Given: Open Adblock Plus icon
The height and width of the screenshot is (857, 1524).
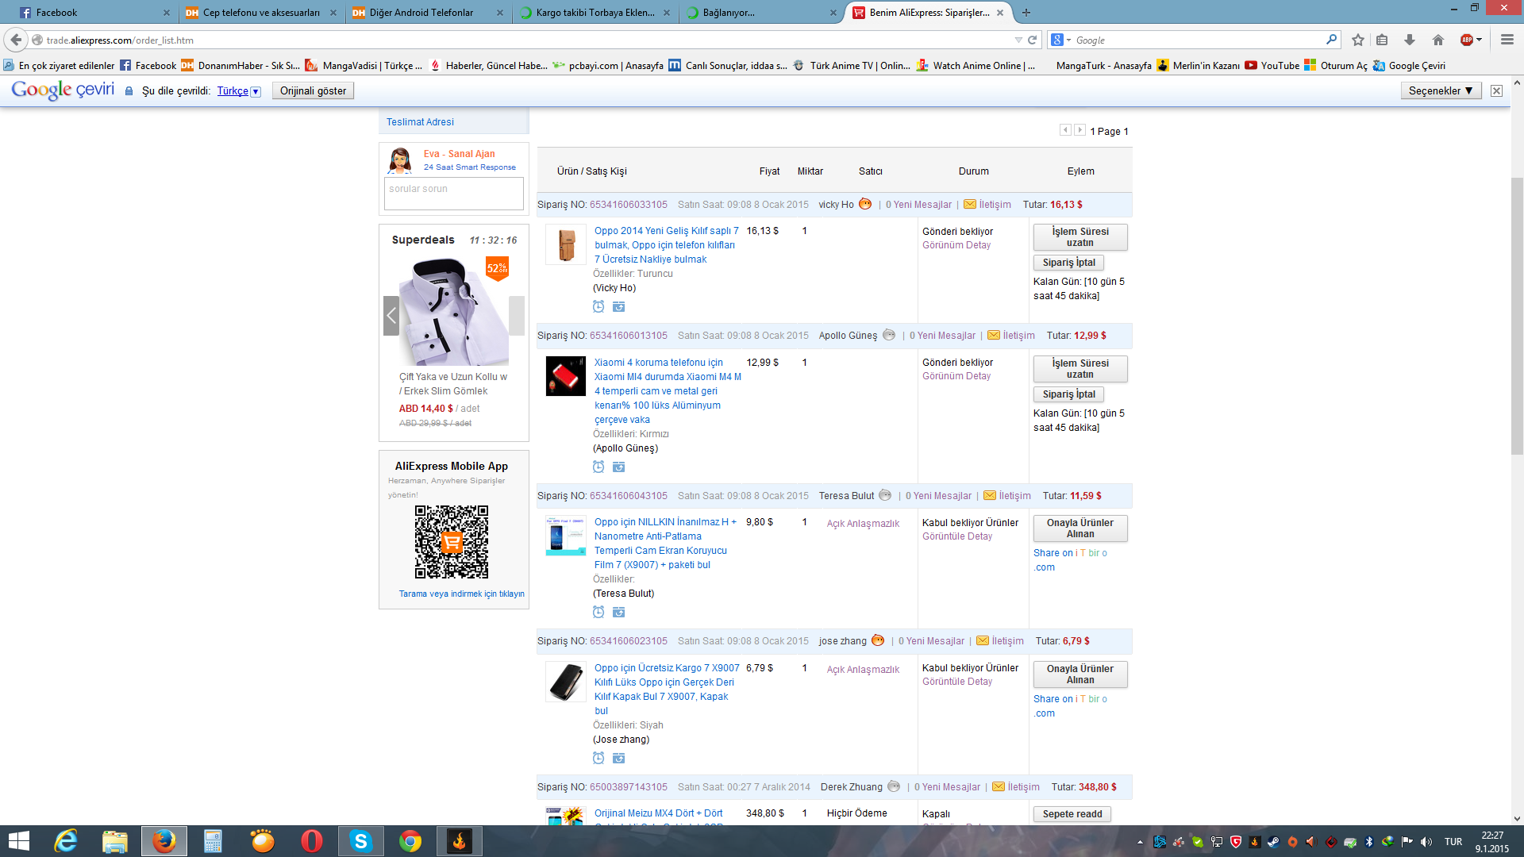Looking at the screenshot, I should coord(1467,40).
